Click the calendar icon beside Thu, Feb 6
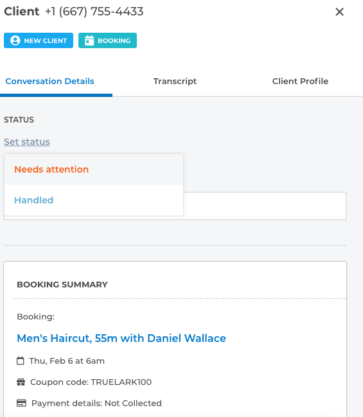Screen dimensions: 363x417 [21, 361]
